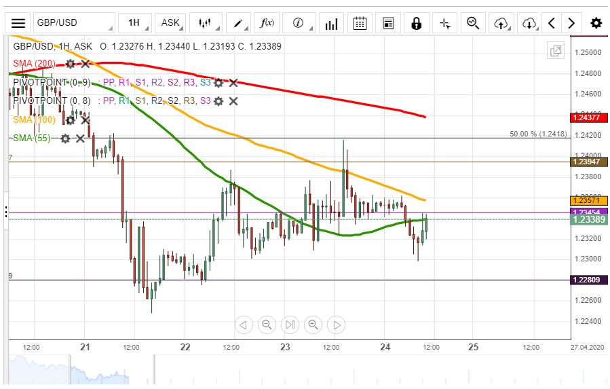Click the dark purple 1.22809 price label
Viewport: 610px width, 389px height.
(588, 280)
